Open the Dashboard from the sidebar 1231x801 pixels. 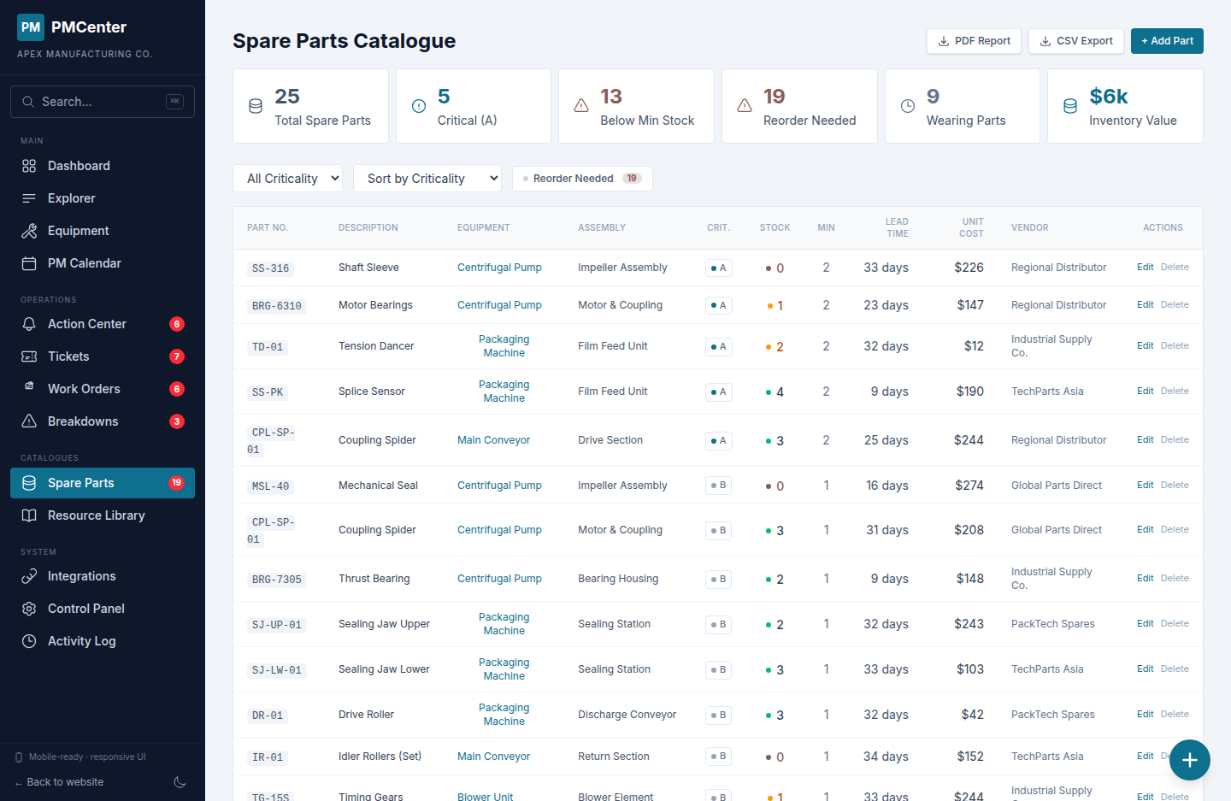28,165
